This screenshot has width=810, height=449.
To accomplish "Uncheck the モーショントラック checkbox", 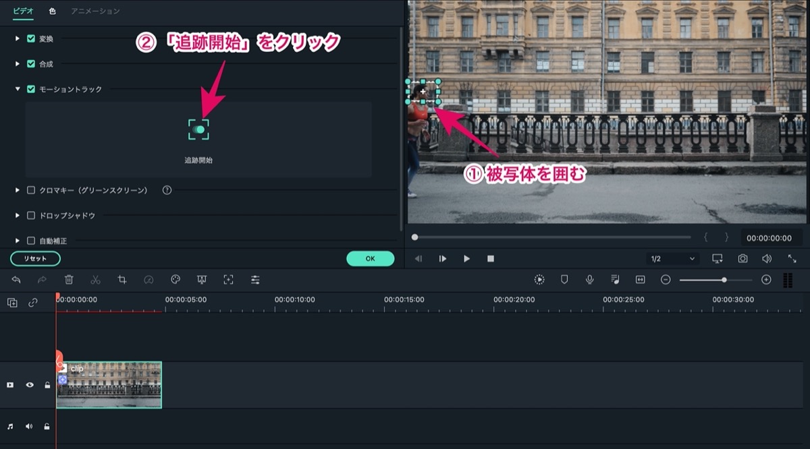I will click(31, 89).
